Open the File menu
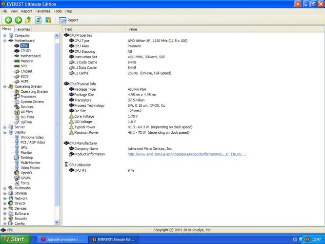The width and height of the screenshot is (325, 244). click(4, 11)
